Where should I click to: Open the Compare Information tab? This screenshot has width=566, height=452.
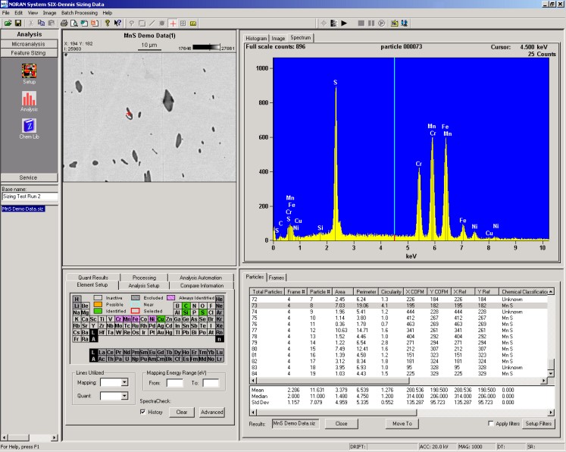(202, 285)
